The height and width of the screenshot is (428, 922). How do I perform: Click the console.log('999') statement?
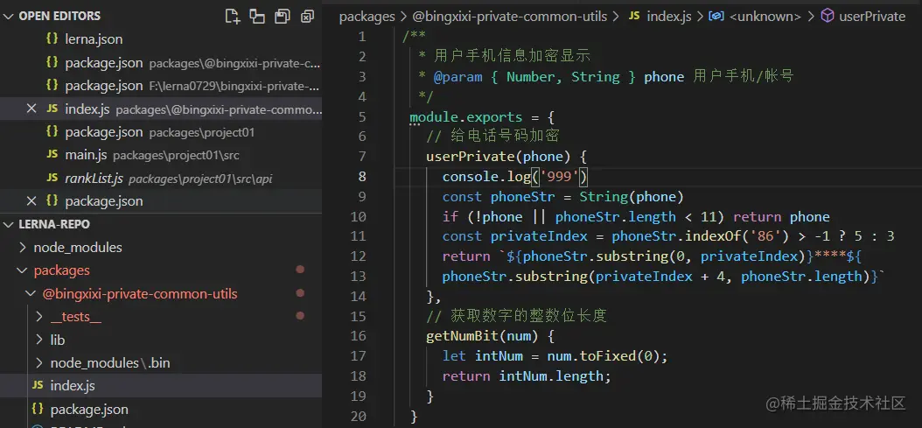coord(516,177)
